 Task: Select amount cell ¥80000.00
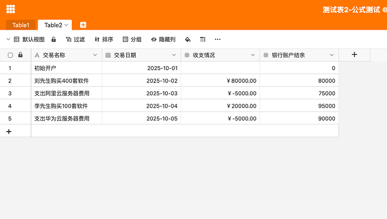coord(220,81)
